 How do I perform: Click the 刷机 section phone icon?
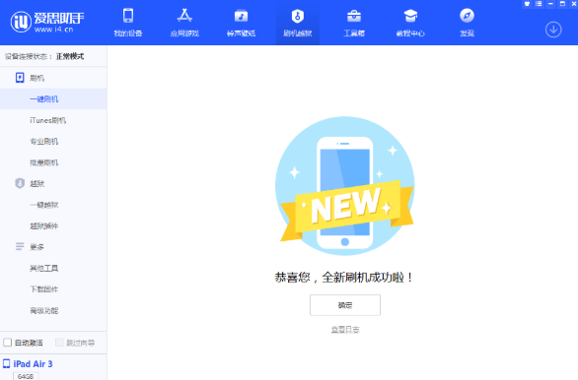click(20, 78)
